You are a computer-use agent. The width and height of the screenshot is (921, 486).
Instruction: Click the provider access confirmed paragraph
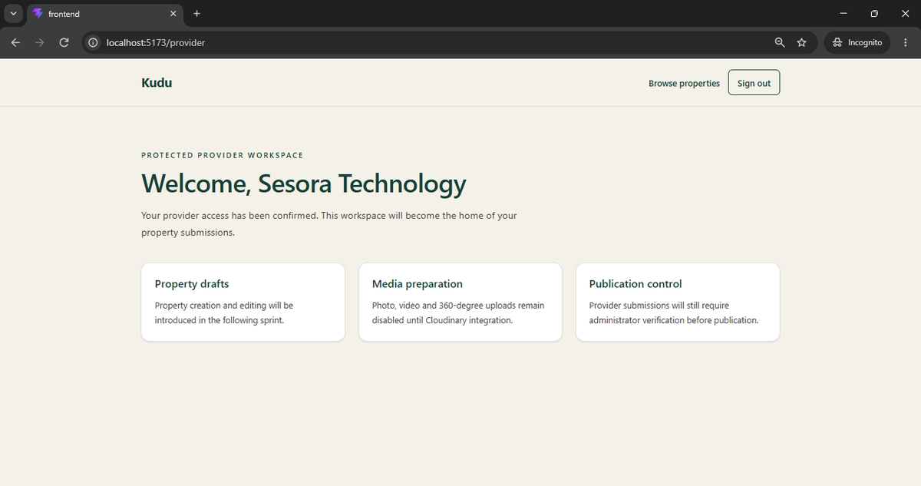pyautogui.click(x=329, y=224)
